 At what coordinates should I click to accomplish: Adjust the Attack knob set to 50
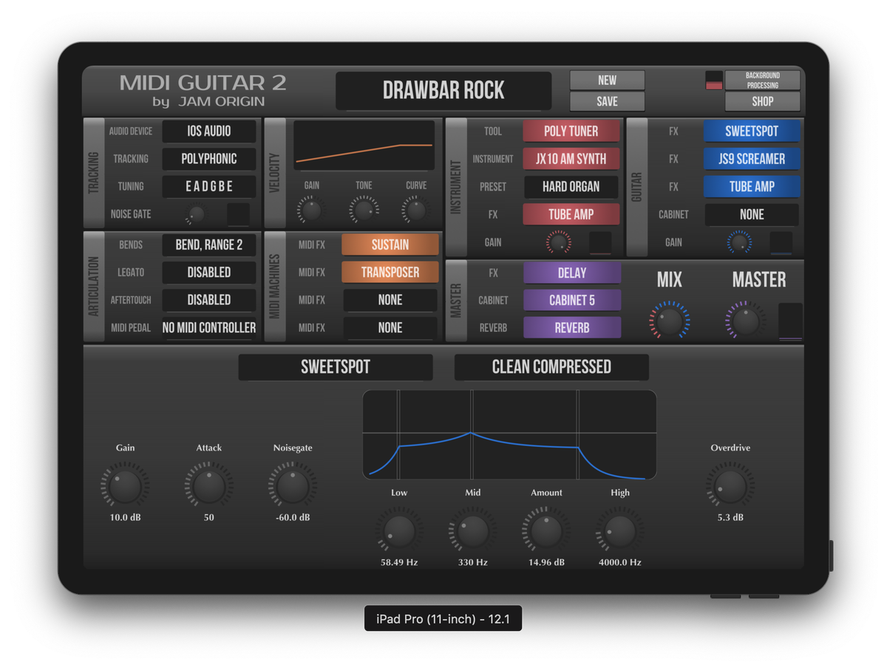[x=208, y=485]
